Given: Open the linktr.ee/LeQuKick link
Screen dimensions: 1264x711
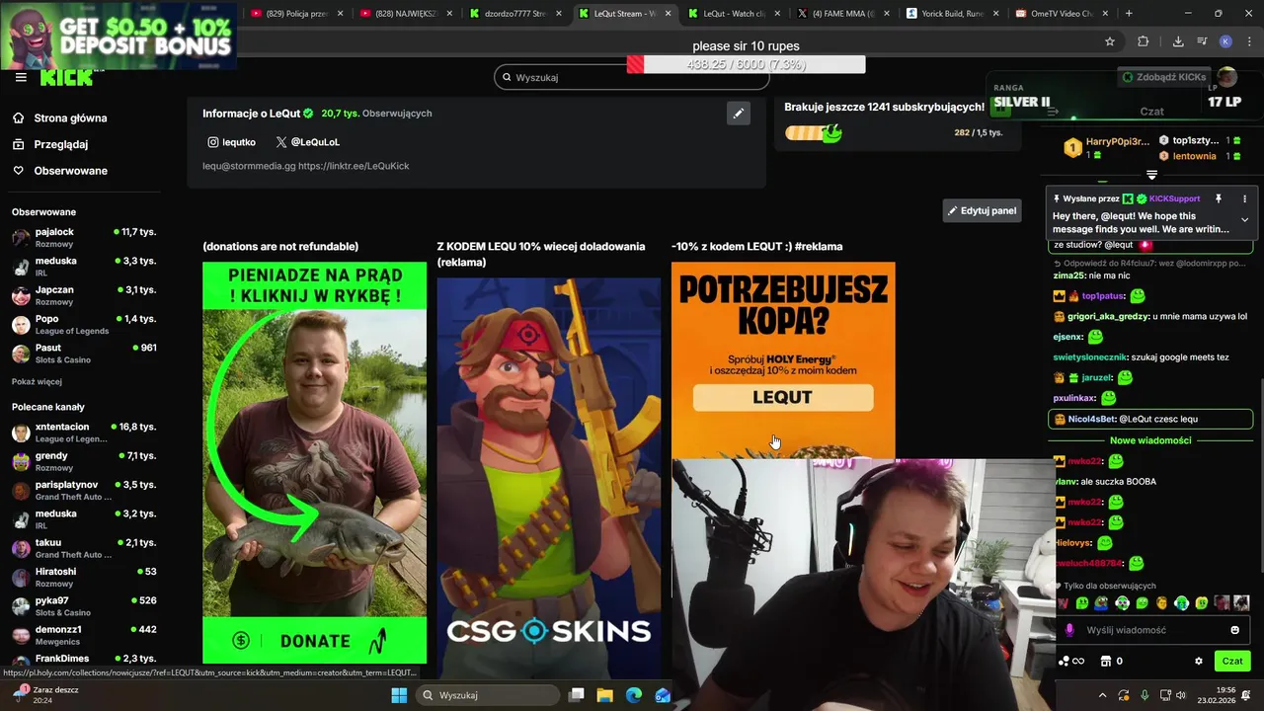Looking at the screenshot, I should click(x=354, y=166).
